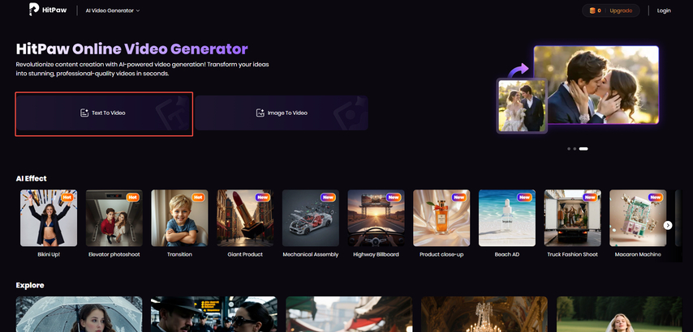Viewport: 693px width, 332px height.
Task: Pick the Highway Billboard effect
Action: pyautogui.click(x=376, y=218)
